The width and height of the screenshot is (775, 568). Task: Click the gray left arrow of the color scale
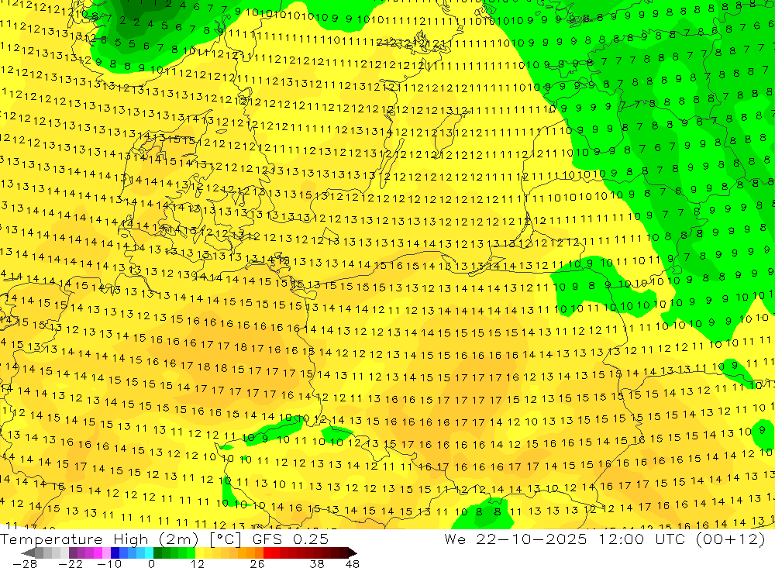pyautogui.click(x=28, y=553)
